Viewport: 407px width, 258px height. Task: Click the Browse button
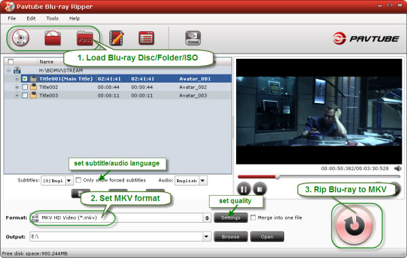[x=231, y=236]
